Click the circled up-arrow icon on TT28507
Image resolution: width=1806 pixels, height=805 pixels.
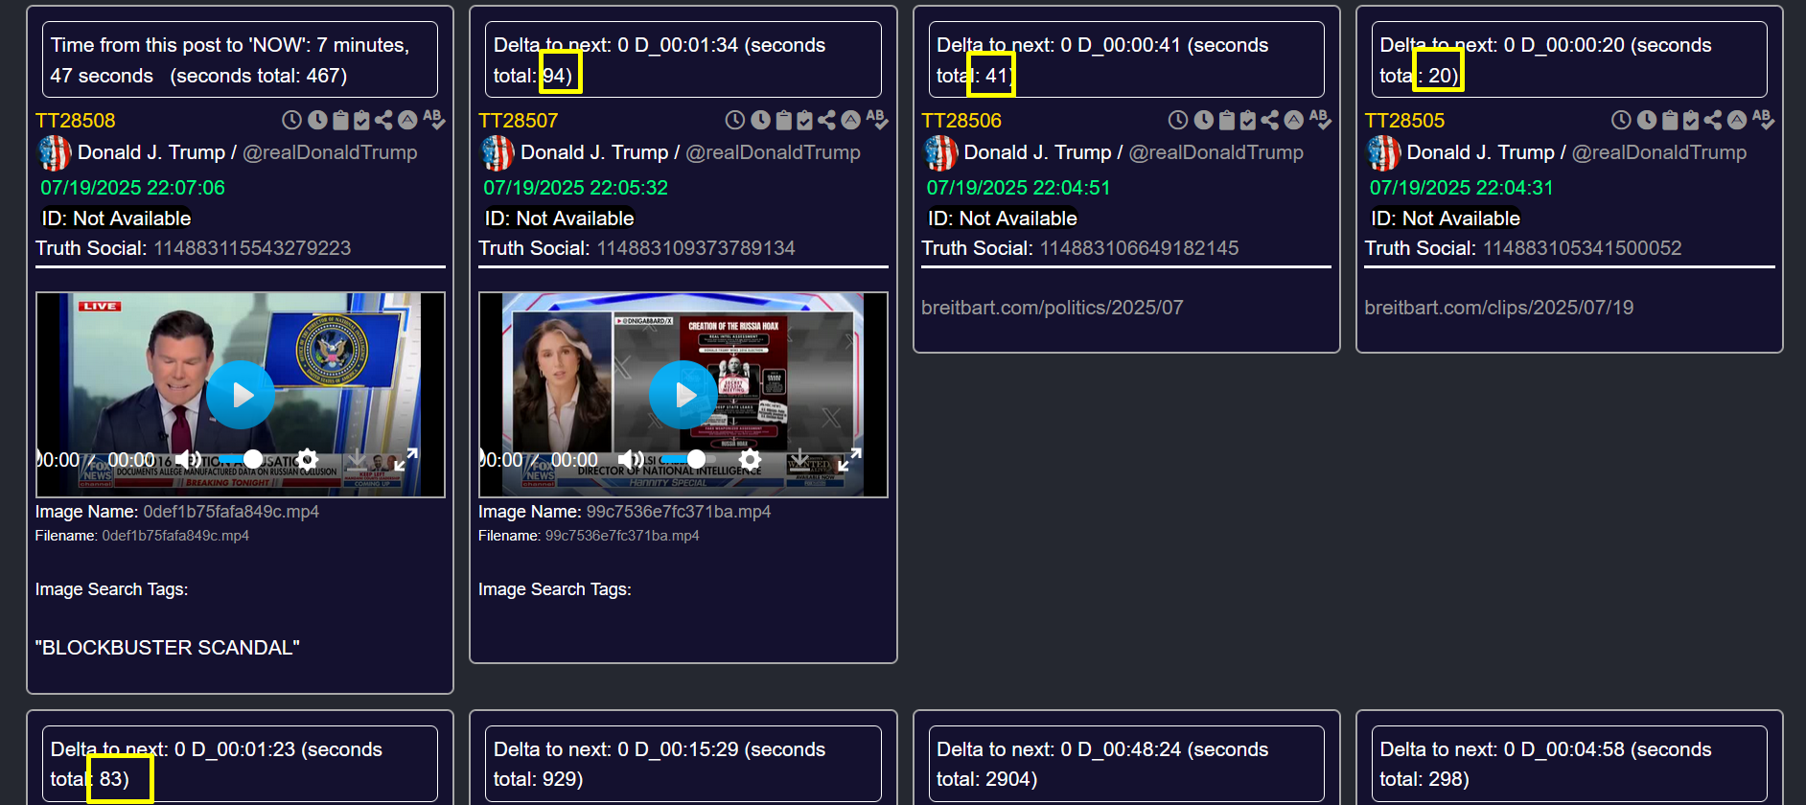[x=850, y=120]
